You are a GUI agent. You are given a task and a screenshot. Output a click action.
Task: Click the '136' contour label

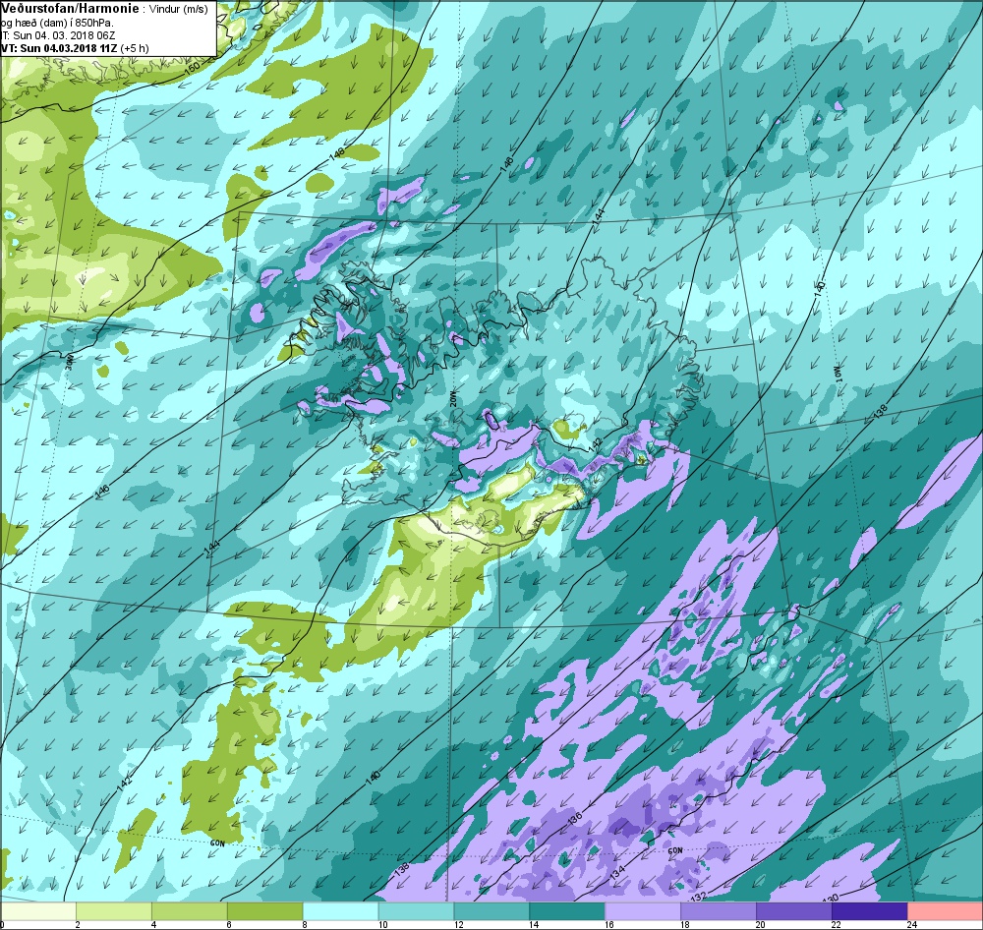(574, 818)
